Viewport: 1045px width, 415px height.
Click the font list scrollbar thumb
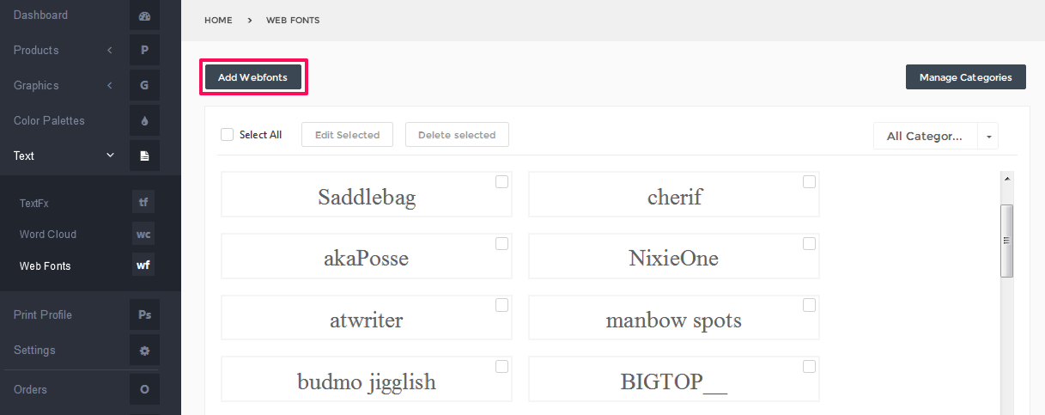1007,241
